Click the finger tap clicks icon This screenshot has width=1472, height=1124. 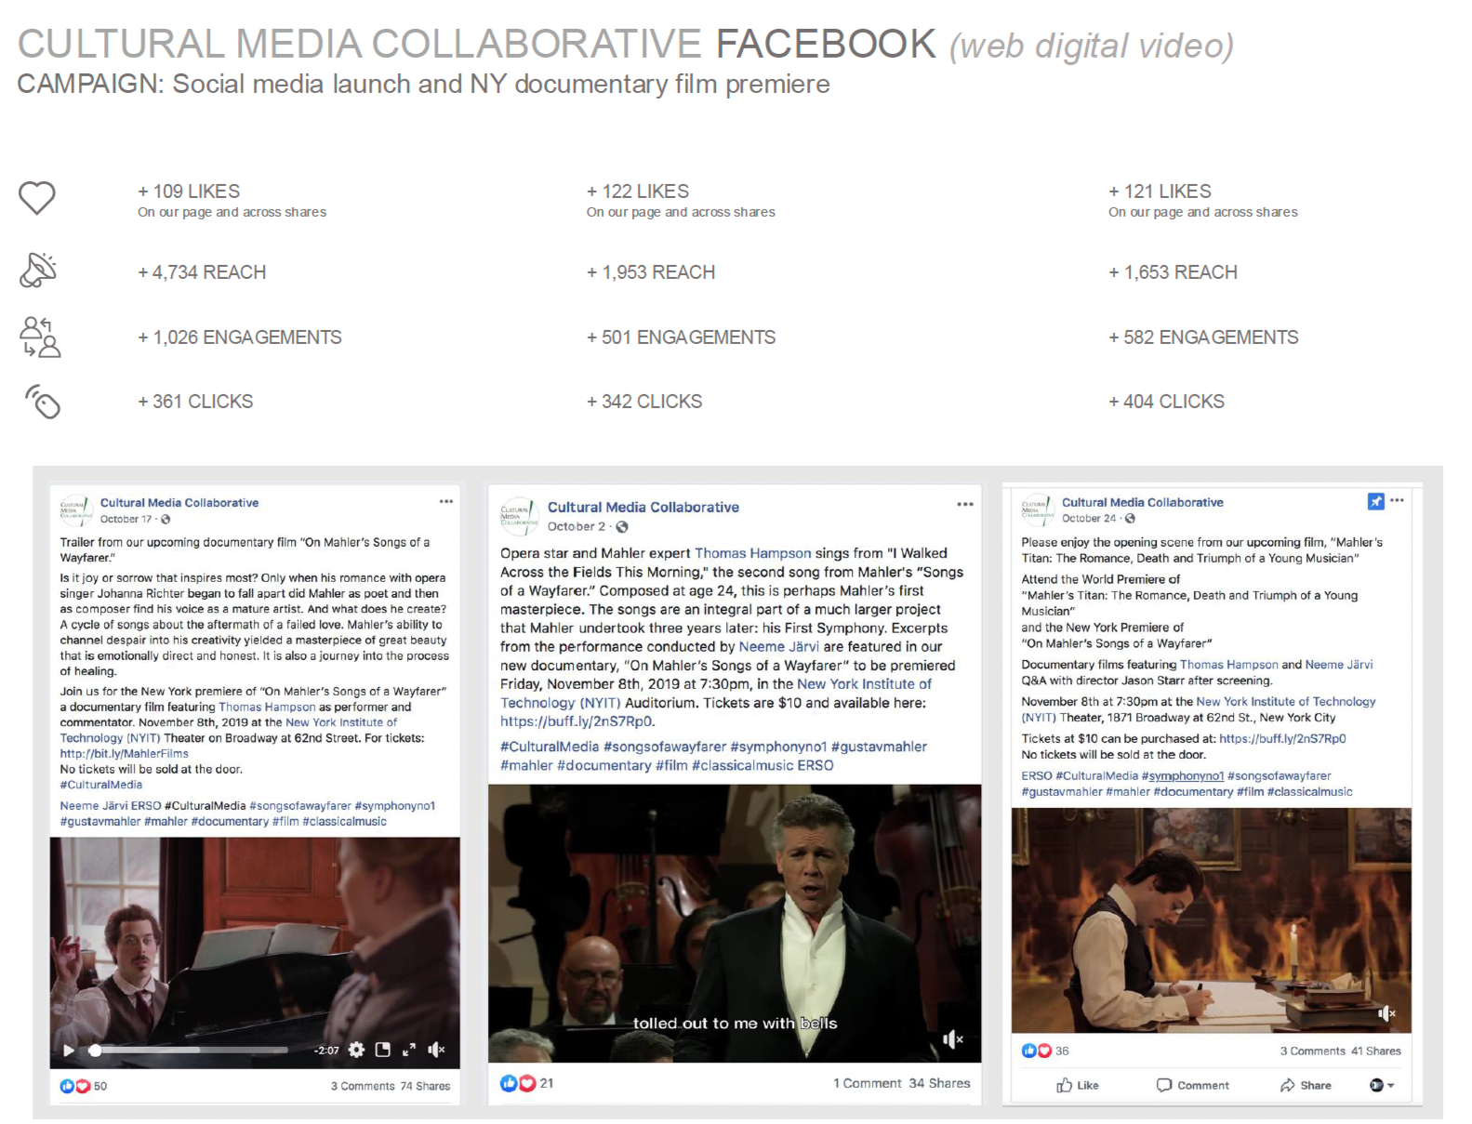43,402
